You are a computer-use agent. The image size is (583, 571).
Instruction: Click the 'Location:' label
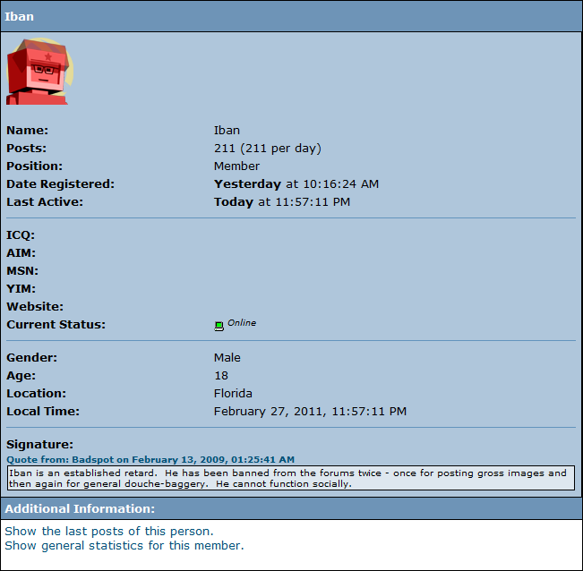[x=37, y=394]
